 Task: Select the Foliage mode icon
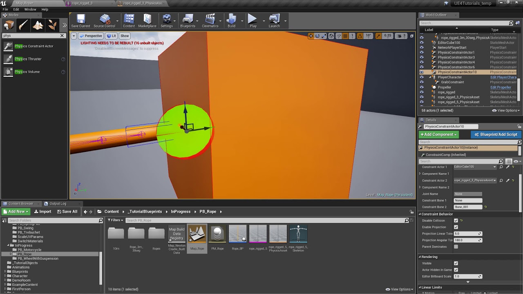tap(52, 25)
